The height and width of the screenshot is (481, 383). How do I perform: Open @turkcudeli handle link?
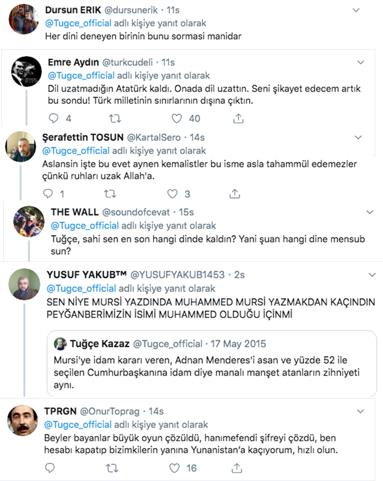[x=134, y=63]
